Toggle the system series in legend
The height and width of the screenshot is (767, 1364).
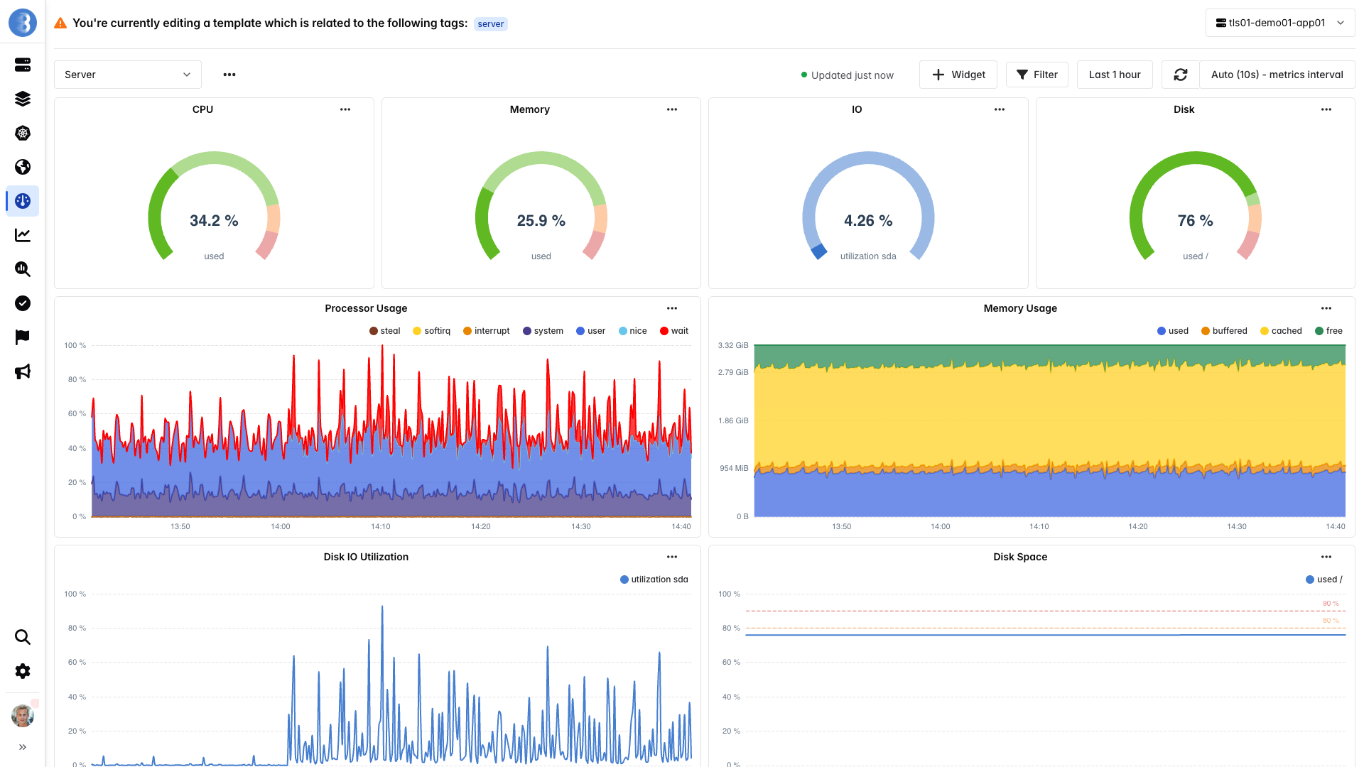click(543, 331)
